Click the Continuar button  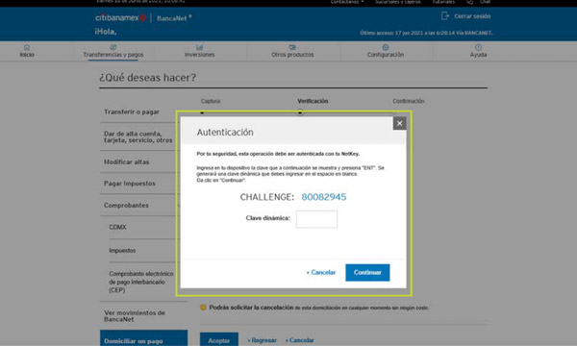pyautogui.click(x=367, y=272)
